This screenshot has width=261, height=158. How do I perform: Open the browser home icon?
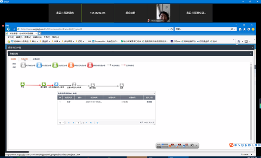pyautogui.click(x=240, y=29)
